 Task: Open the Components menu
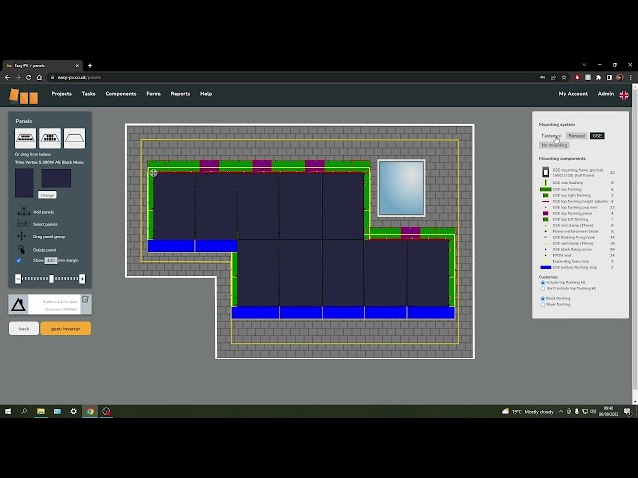tap(121, 94)
